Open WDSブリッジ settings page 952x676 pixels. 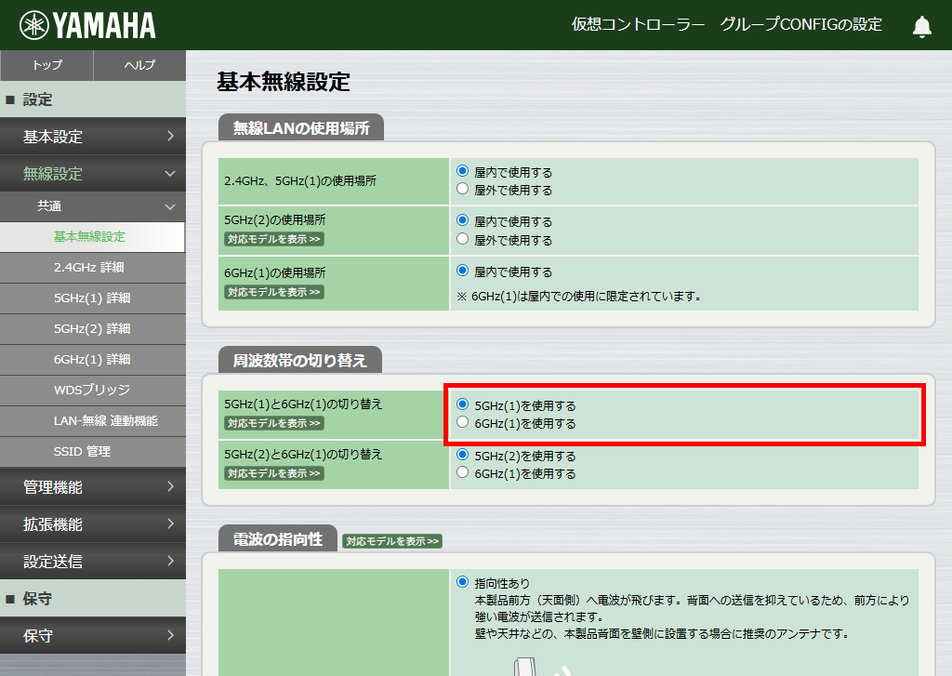pyautogui.click(x=93, y=390)
